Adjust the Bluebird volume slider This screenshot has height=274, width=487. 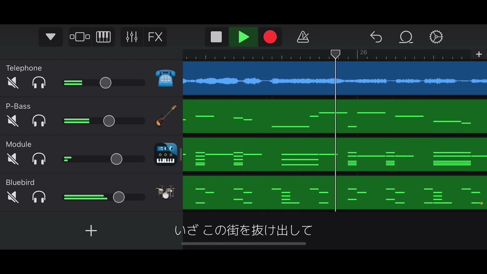(x=119, y=197)
